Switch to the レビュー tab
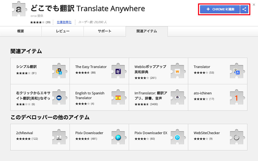The height and width of the screenshot is (161, 258). point(63,31)
